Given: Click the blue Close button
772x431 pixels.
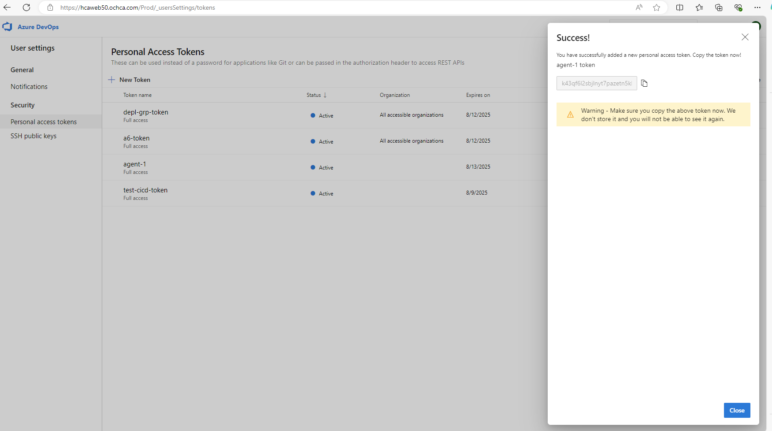Looking at the screenshot, I should (737, 410).
